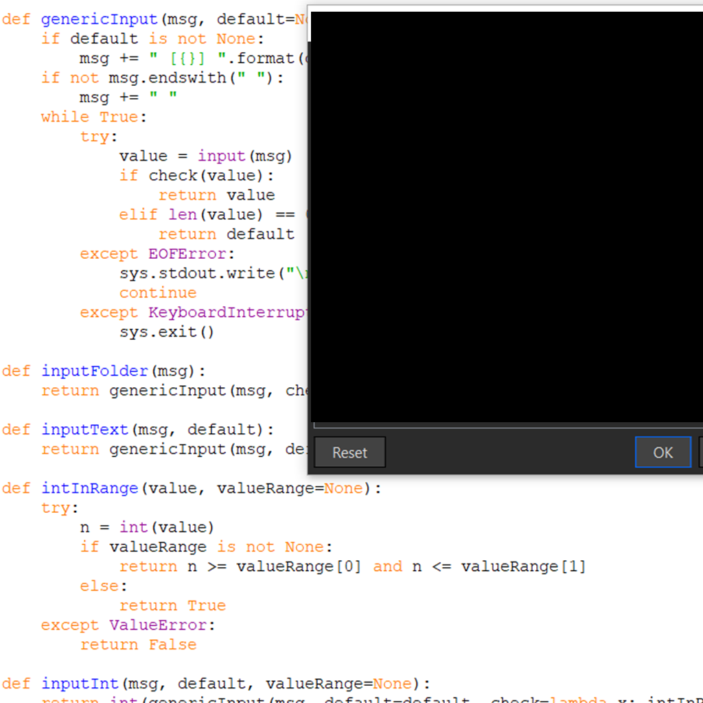Click the inputText function name
Screen dimensions: 703x703
point(84,429)
